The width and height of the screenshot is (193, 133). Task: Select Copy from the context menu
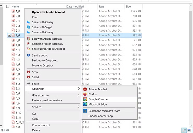click(35, 118)
